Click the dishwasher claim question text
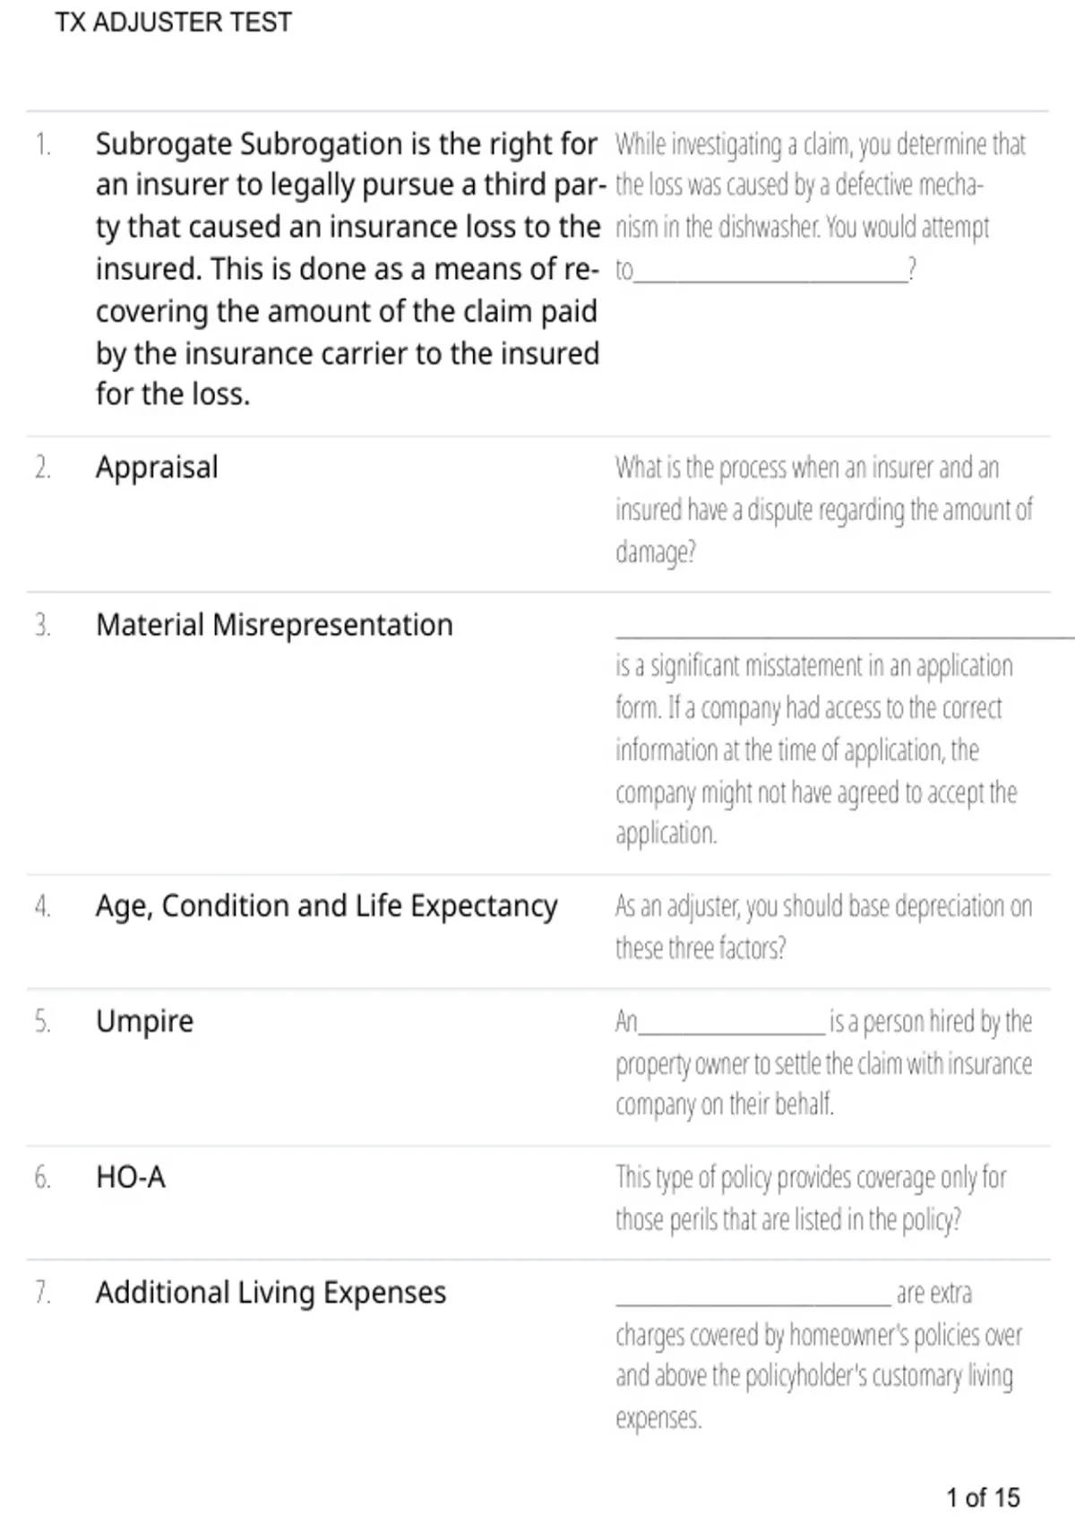 (x=821, y=207)
